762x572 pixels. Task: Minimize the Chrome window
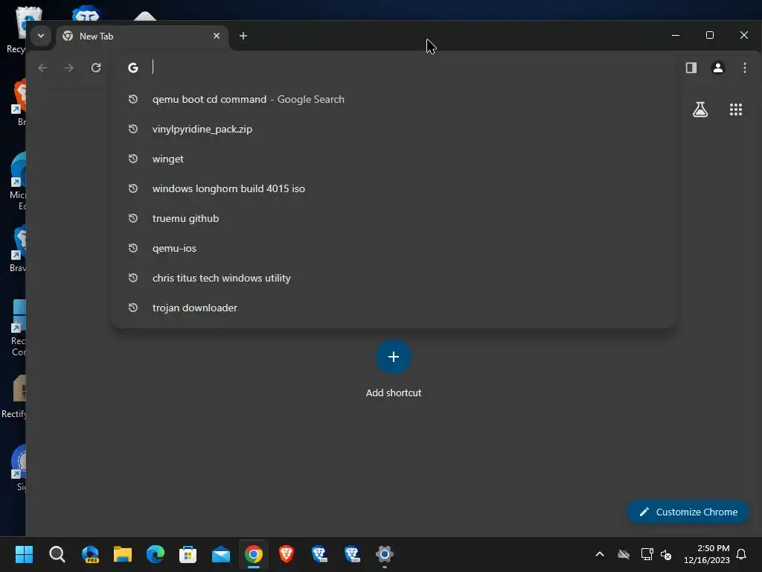click(x=675, y=35)
